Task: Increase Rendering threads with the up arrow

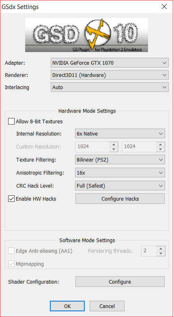Action: click(x=161, y=249)
